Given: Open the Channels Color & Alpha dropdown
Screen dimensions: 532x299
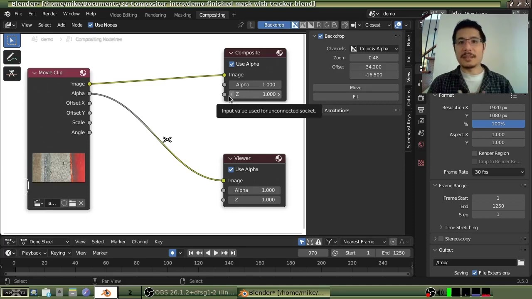Looking at the screenshot, I should coord(374,49).
